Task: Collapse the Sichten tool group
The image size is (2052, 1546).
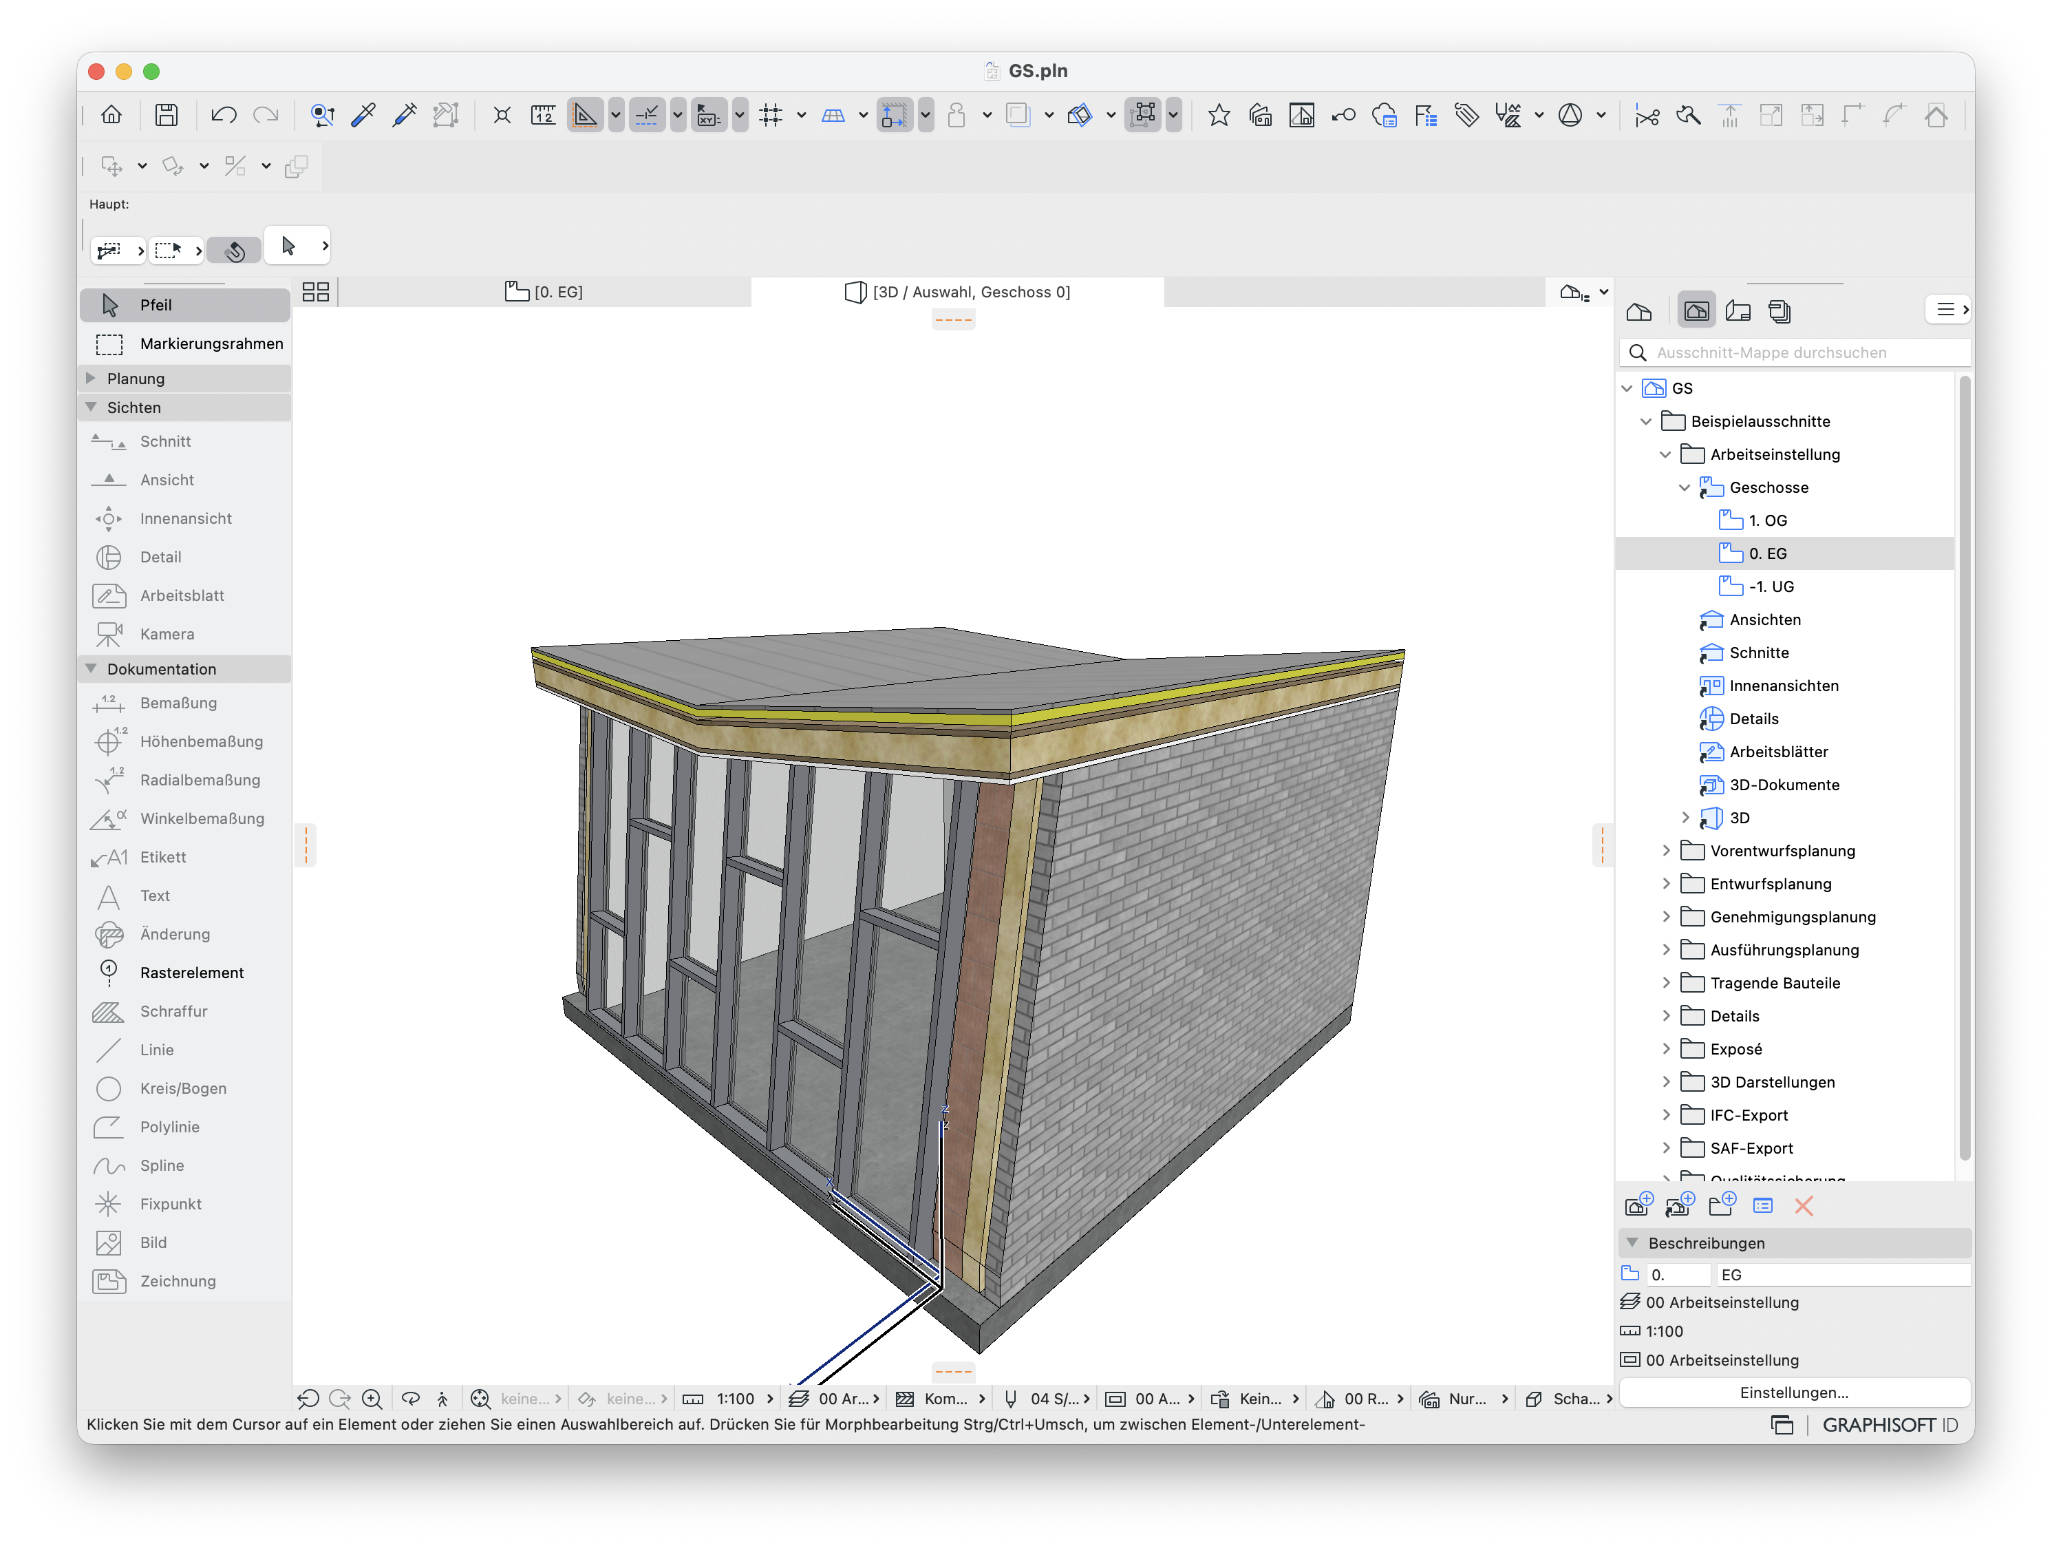Action: (91, 406)
